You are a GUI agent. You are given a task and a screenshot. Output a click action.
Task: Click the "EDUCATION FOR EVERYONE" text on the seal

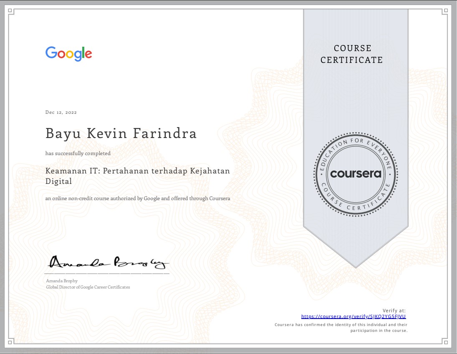pos(356,144)
